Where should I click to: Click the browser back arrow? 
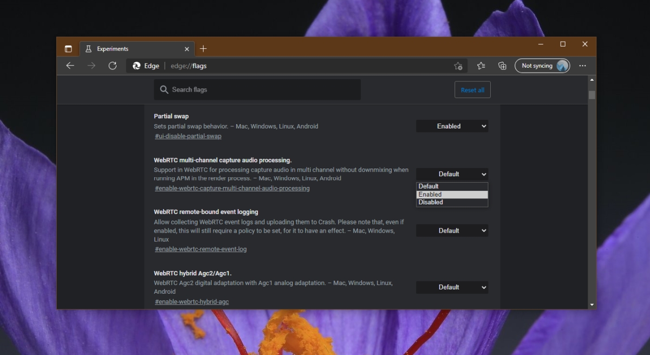[x=70, y=66]
